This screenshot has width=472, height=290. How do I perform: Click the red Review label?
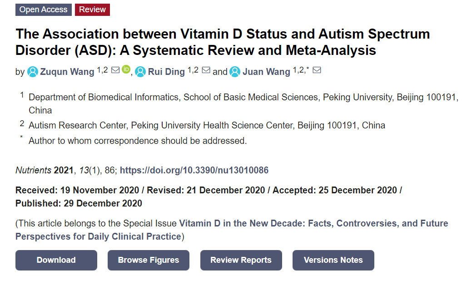coord(92,10)
